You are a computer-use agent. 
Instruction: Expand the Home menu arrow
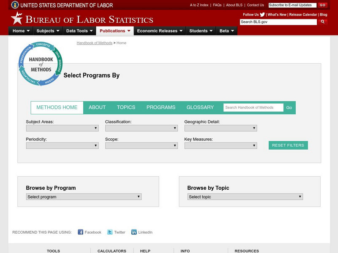click(x=28, y=31)
